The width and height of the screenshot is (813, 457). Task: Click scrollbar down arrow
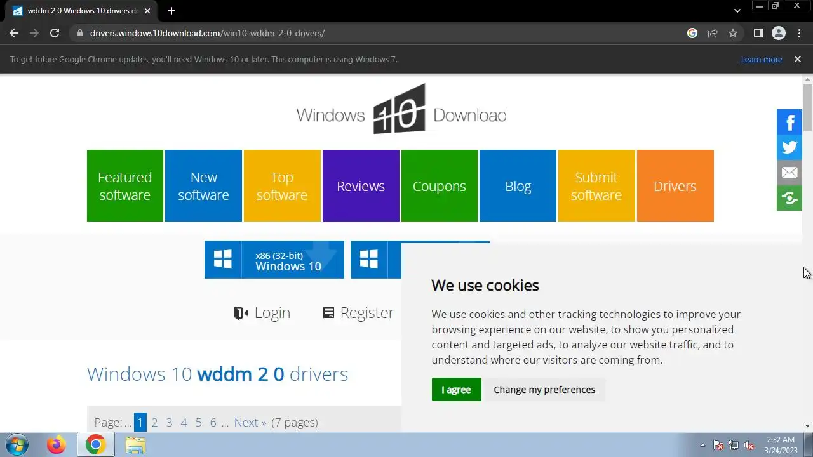[807, 426]
